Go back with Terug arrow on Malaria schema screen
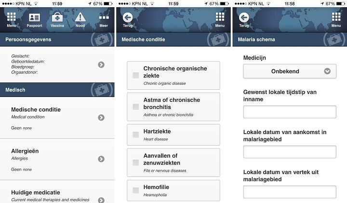Viewport: 347px width, 203px height. point(244,20)
